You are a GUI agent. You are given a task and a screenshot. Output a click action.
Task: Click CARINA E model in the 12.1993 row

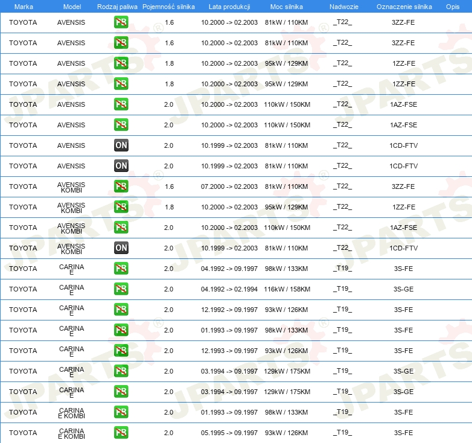pyautogui.click(x=71, y=351)
